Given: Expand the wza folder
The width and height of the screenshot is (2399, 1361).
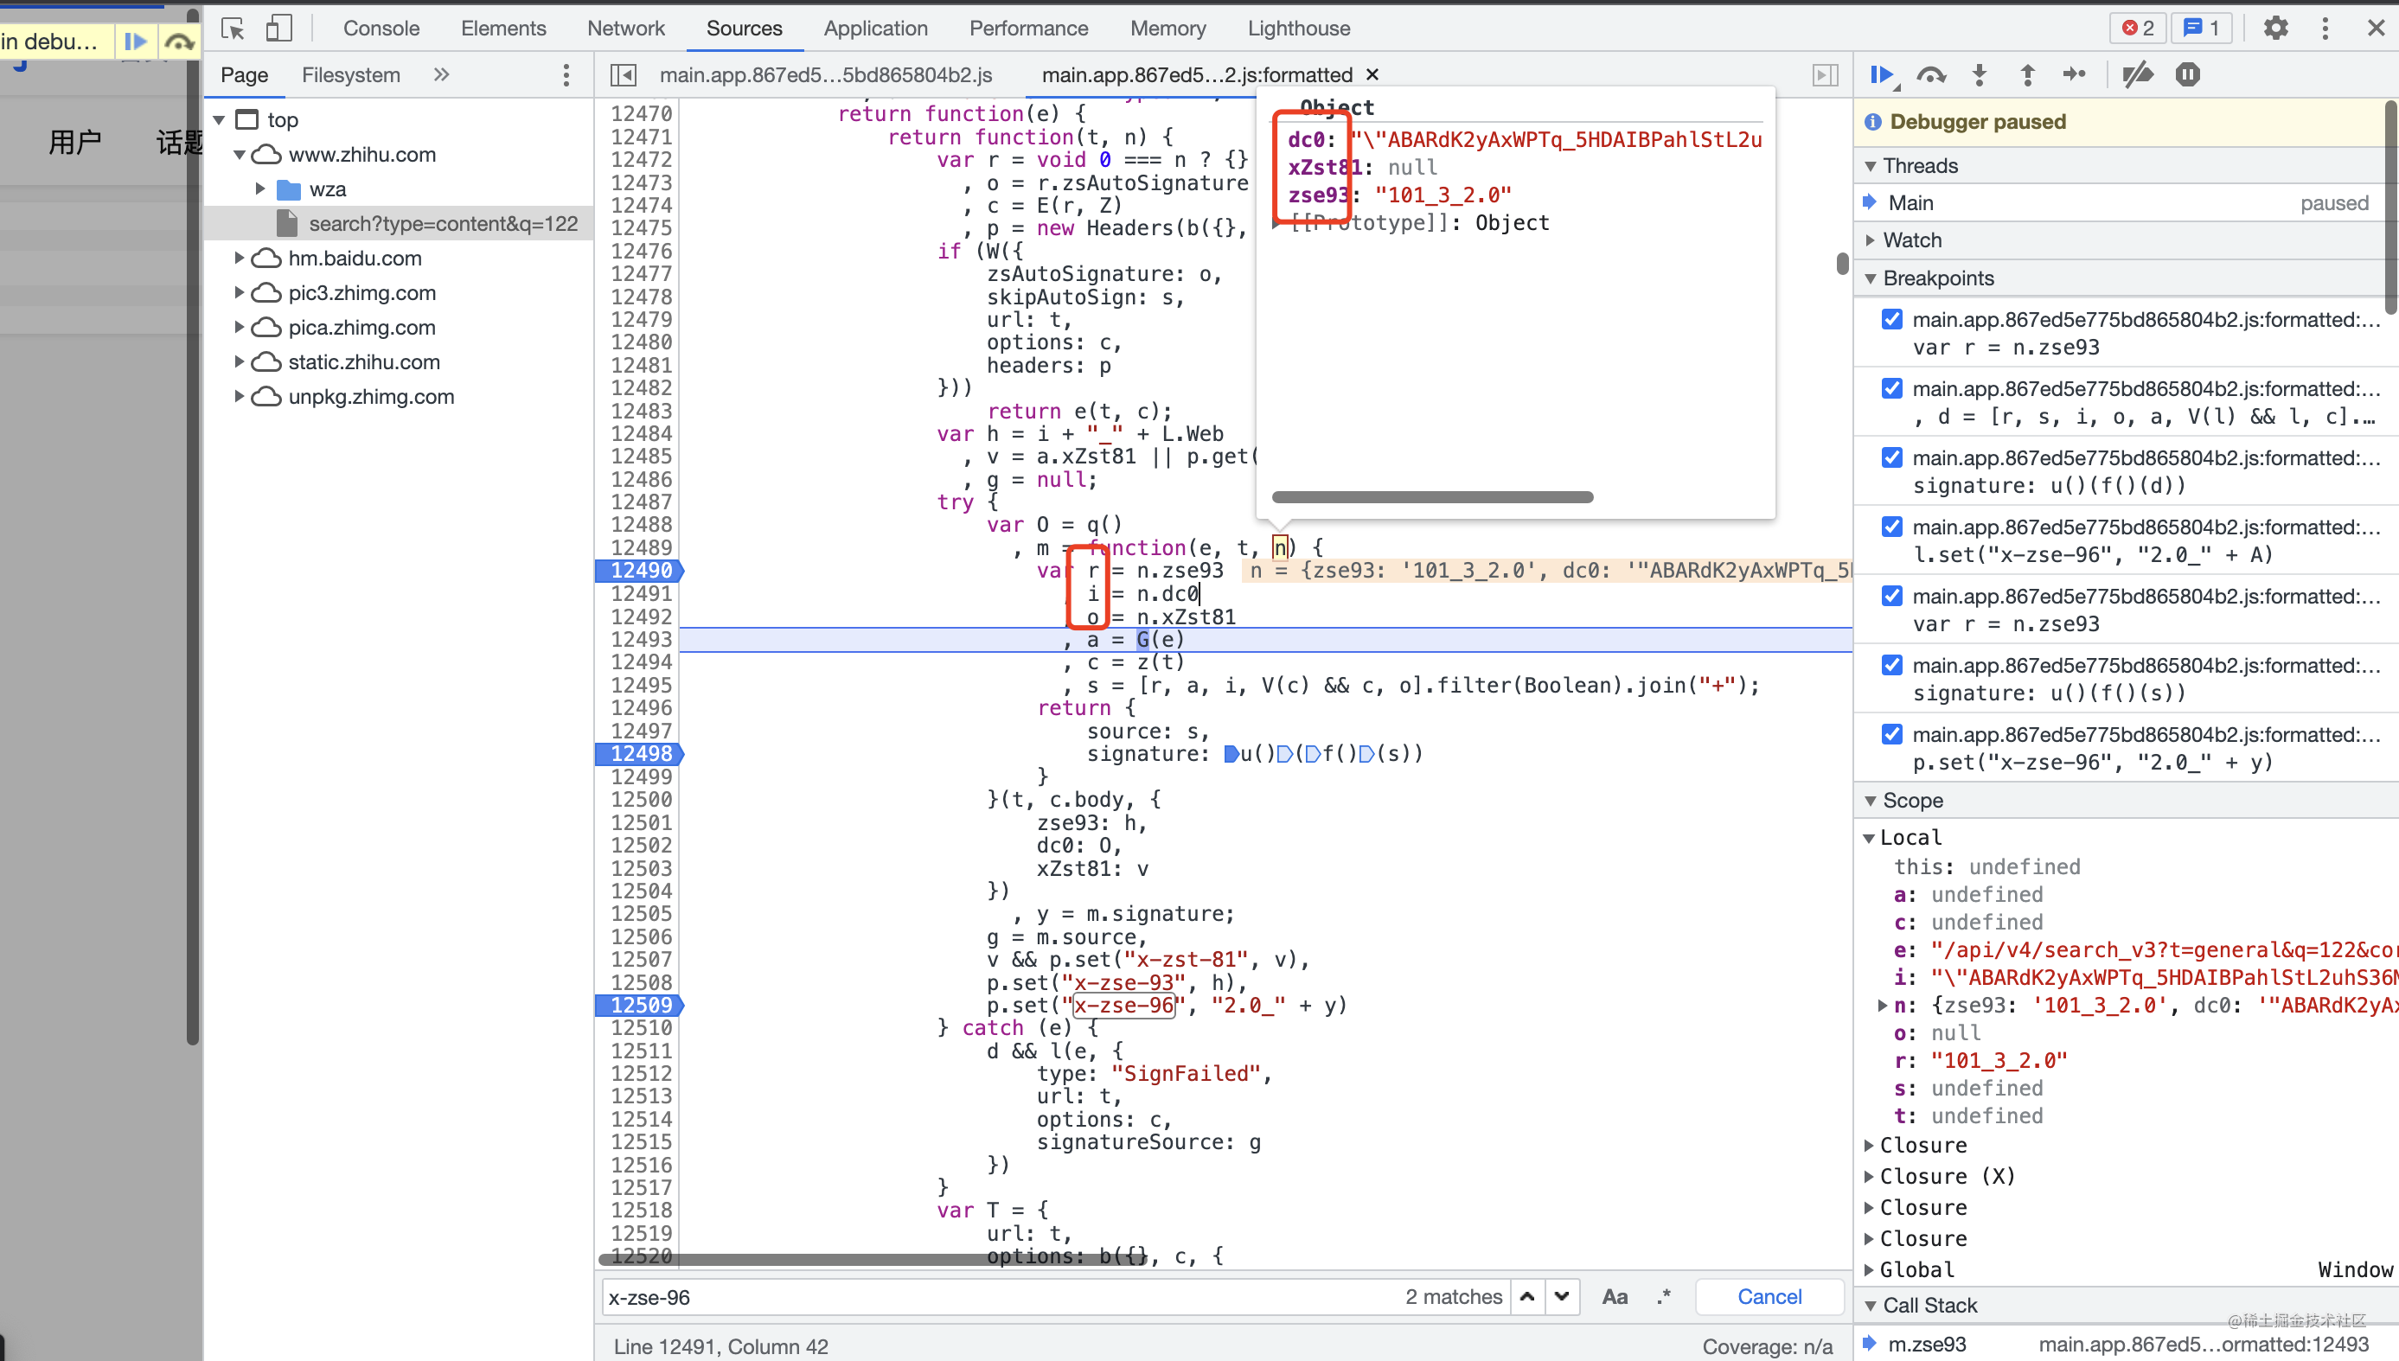Looking at the screenshot, I should click(x=260, y=189).
